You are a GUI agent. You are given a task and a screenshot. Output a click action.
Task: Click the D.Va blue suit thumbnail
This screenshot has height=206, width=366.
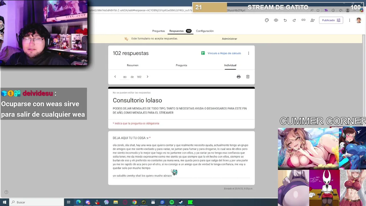(352, 148)
